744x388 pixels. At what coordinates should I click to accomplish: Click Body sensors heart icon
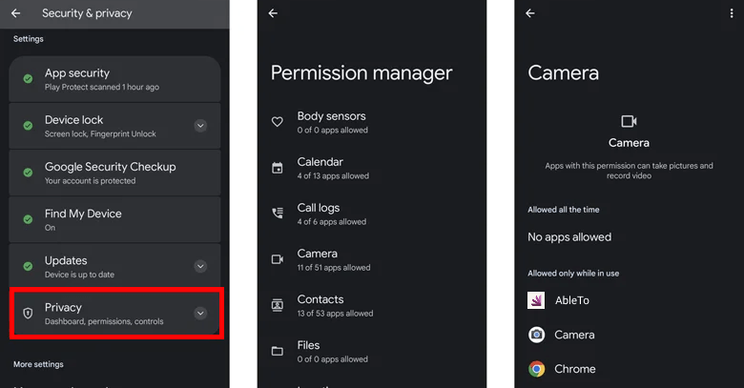click(278, 122)
